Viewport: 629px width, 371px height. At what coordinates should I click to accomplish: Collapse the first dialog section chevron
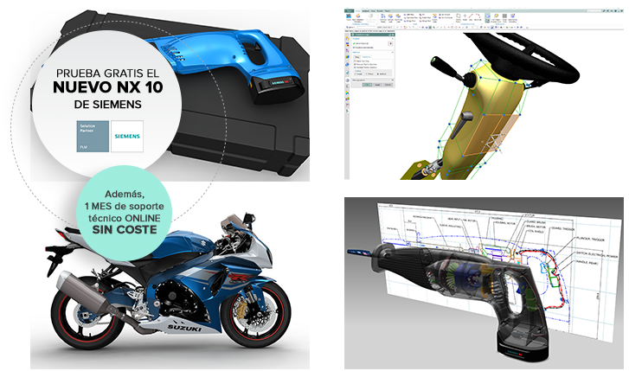(392, 39)
